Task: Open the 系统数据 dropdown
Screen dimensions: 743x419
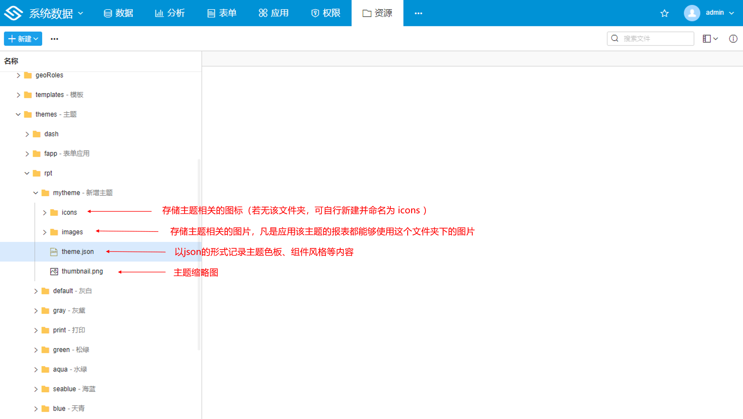Action: coord(56,13)
